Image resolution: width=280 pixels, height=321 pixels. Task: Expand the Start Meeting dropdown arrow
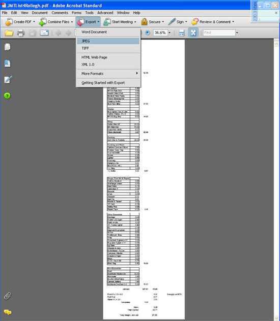tap(135, 22)
